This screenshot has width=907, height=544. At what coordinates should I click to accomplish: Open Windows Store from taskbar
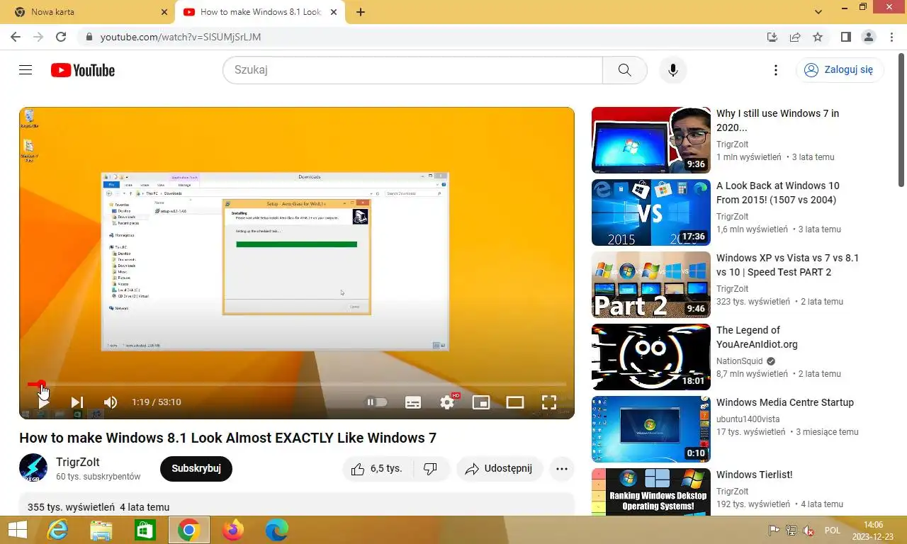pyautogui.click(x=145, y=530)
